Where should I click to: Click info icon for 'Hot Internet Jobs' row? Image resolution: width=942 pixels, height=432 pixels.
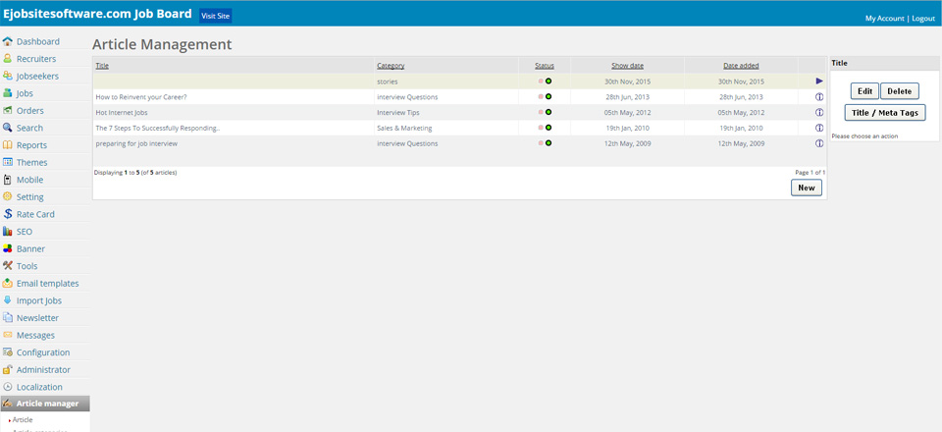tap(818, 112)
